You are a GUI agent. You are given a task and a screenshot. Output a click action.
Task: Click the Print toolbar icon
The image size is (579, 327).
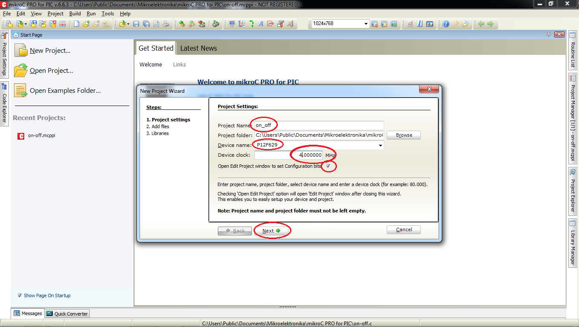tap(166, 24)
